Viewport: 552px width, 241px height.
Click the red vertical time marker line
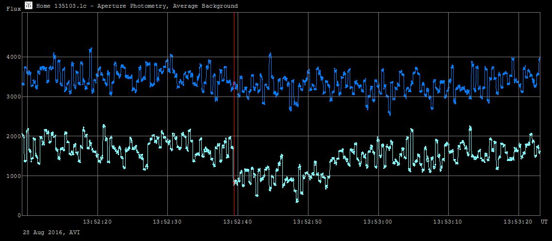pos(234,113)
